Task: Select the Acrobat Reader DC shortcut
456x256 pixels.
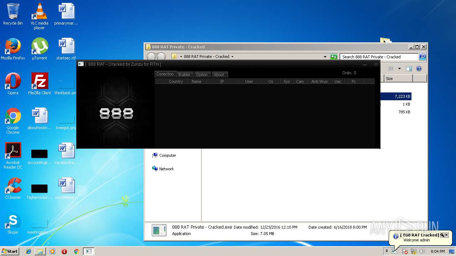Action: tap(13, 156)
